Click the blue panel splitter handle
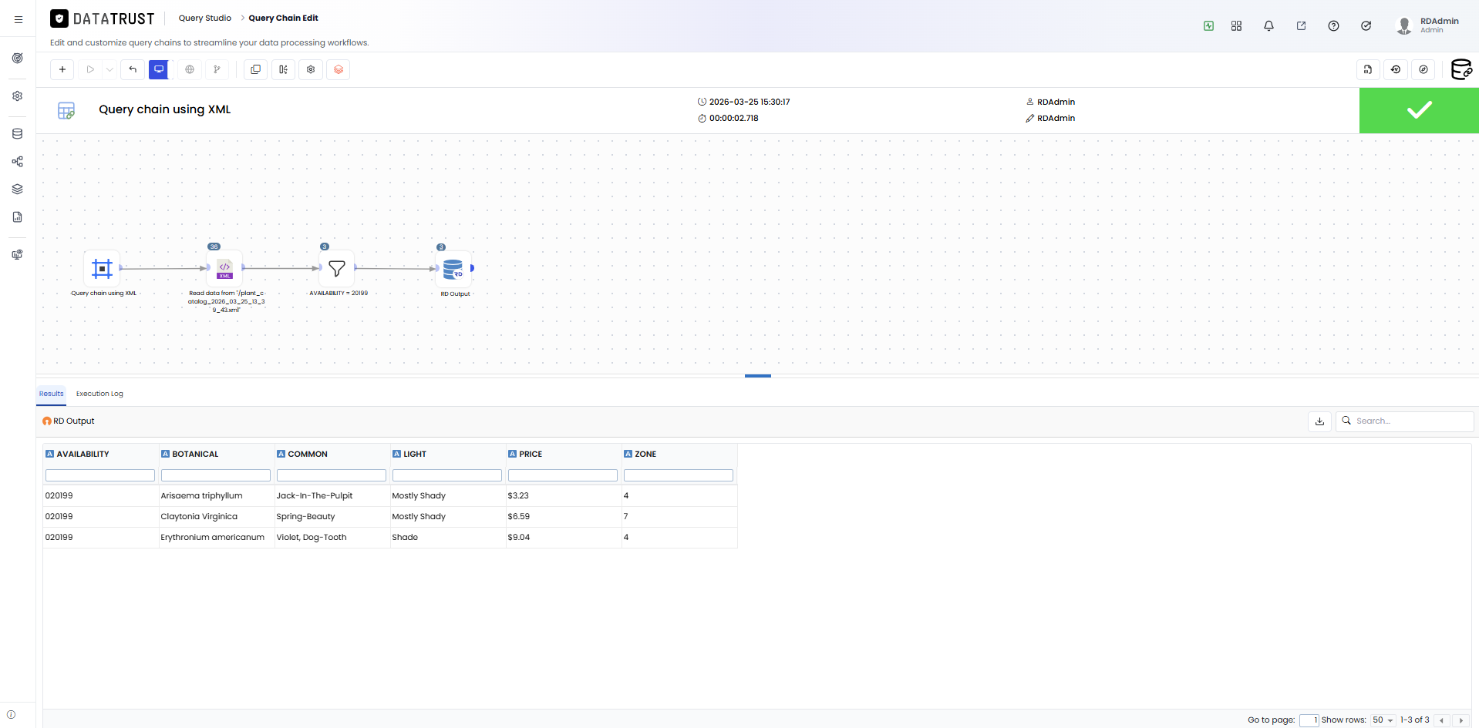This screenshot has height=728, width=1479. click(x=758, y=376)
